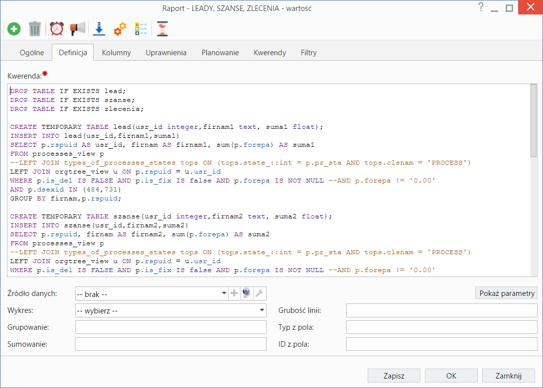Click the Grubość linii input field
This screenshot has height=388, width=543.
(441, 310)
